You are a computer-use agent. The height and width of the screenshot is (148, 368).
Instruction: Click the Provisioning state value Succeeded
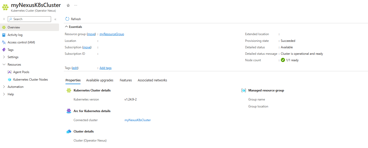click(x=288, y=41)
